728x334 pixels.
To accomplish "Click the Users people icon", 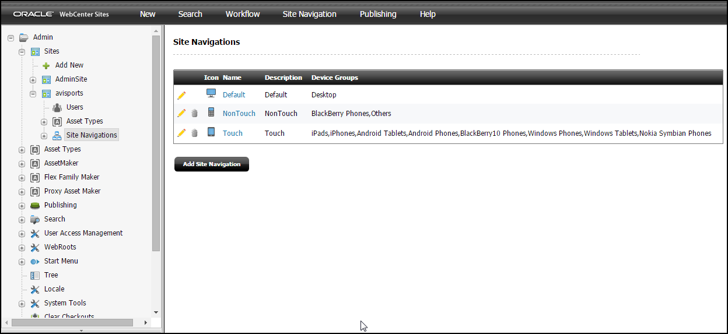I will click(57, 107).
